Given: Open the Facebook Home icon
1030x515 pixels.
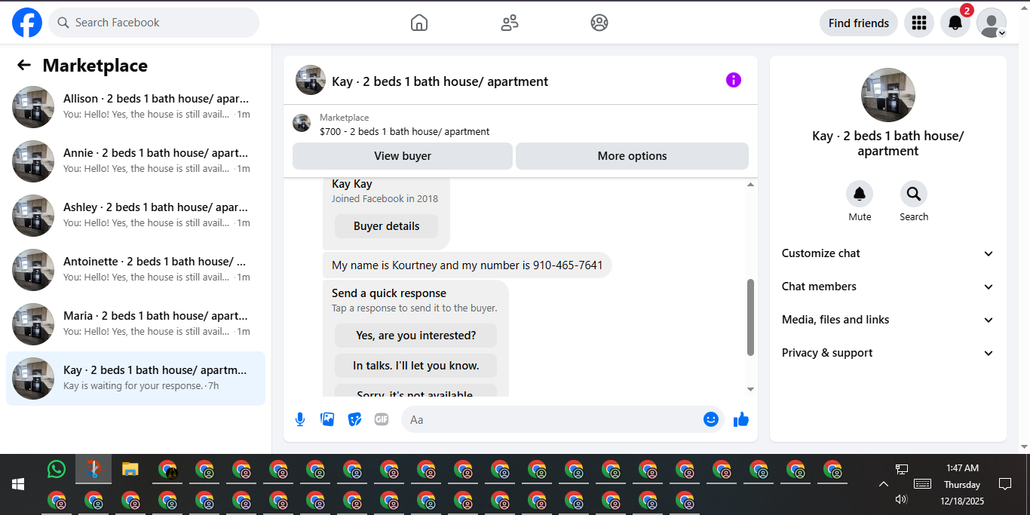Looking at the screenshot, I should coord(419,23).
